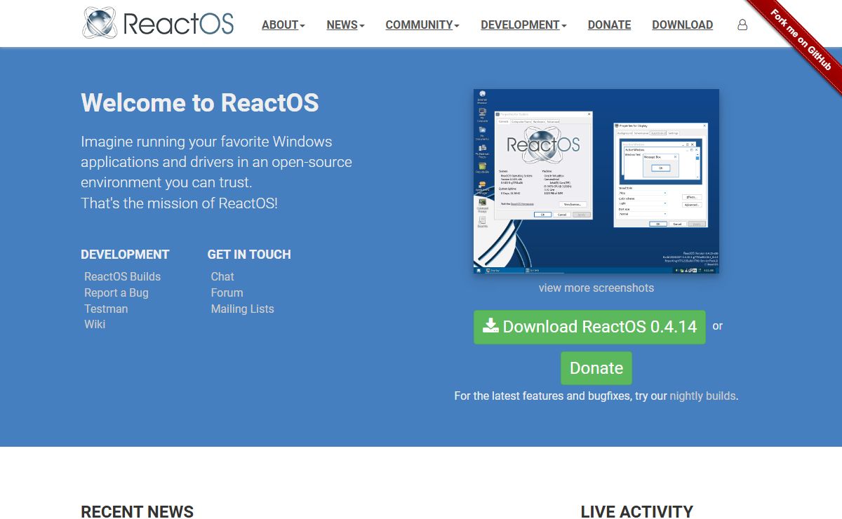Screen dimensions: 842x519
Task: Open the Mailing Lists link
Action: pos(242,309)
